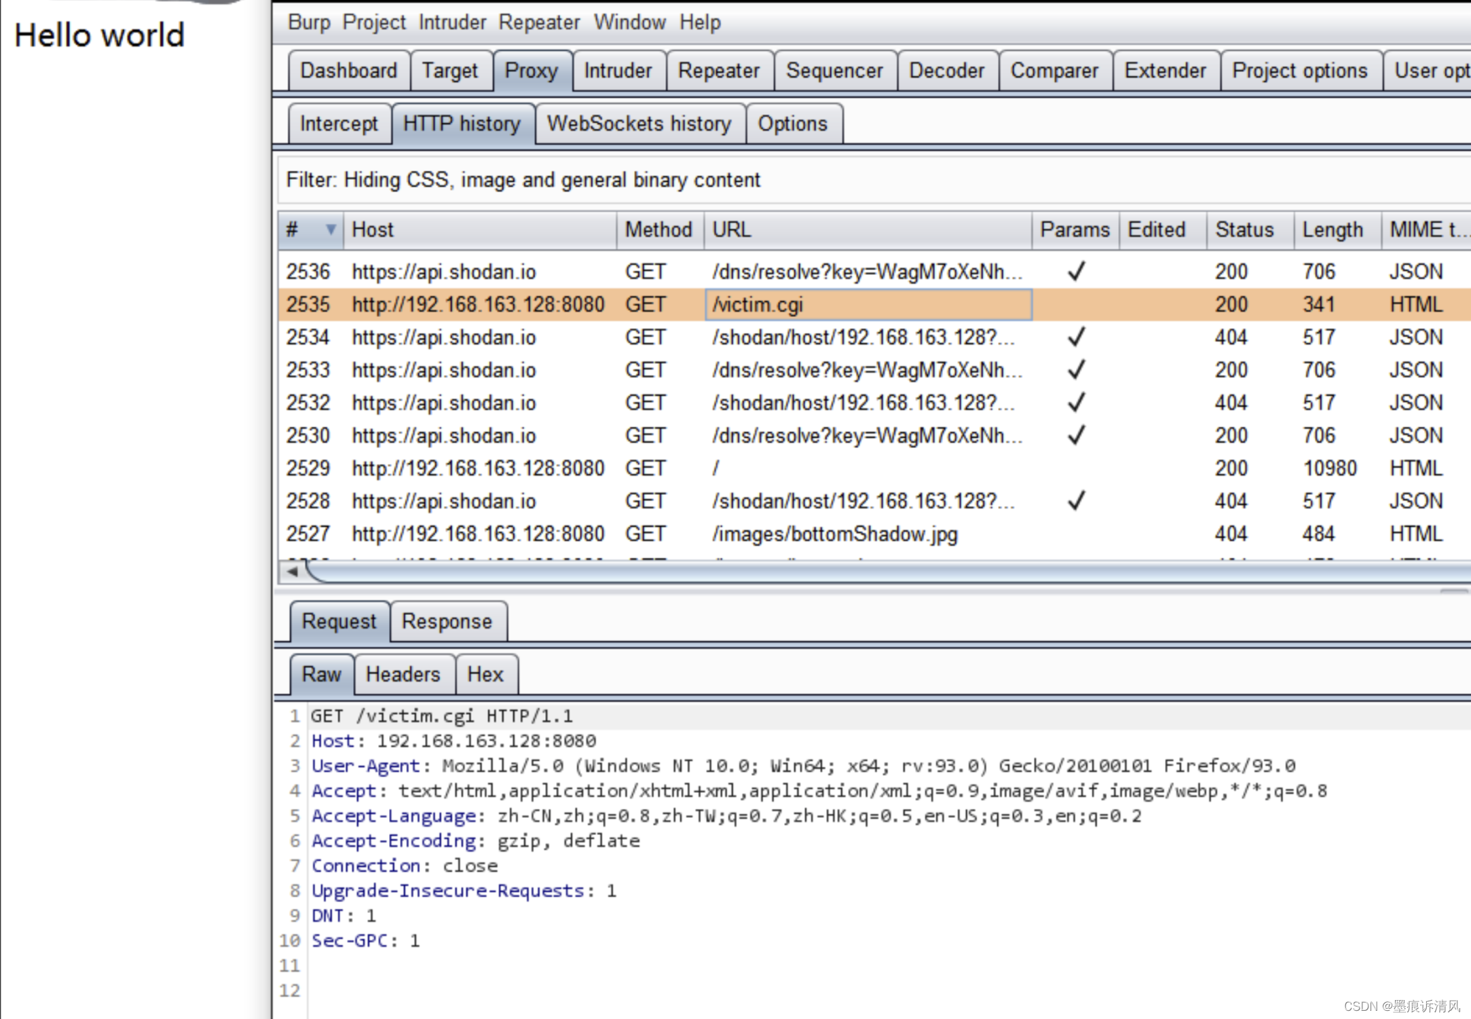Open the Repeater menu in menu bar

[x=539, y=22]
